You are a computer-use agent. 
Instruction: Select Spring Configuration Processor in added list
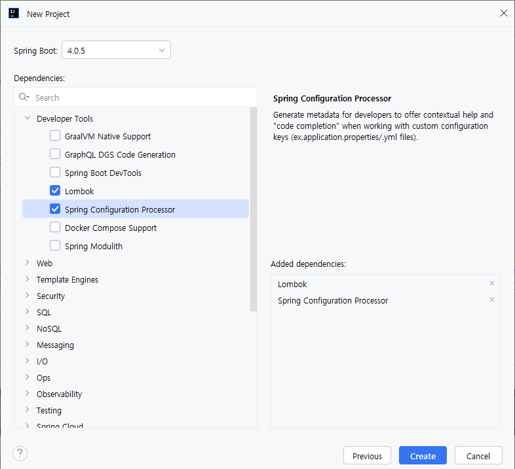[x=333, y=301]
